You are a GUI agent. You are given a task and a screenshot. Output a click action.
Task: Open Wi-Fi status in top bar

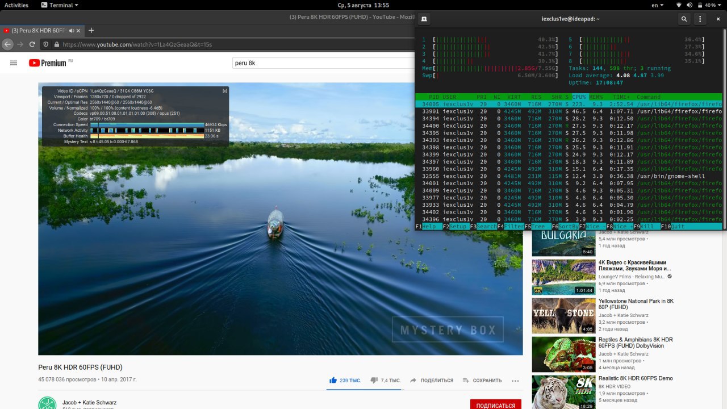click(x=679, y=5)
